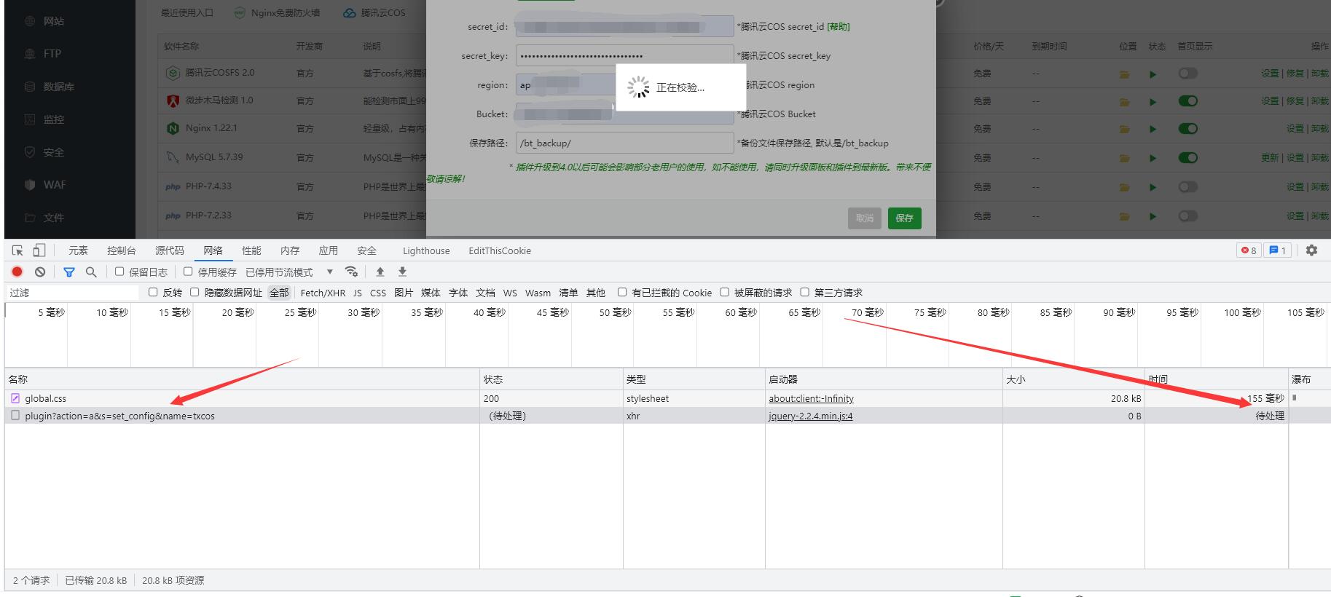Image resolution: width=1331 pixels, height=597 pixels.
Task: Click the 数据库 icon in the sidebar
Action: coord(30,87)
